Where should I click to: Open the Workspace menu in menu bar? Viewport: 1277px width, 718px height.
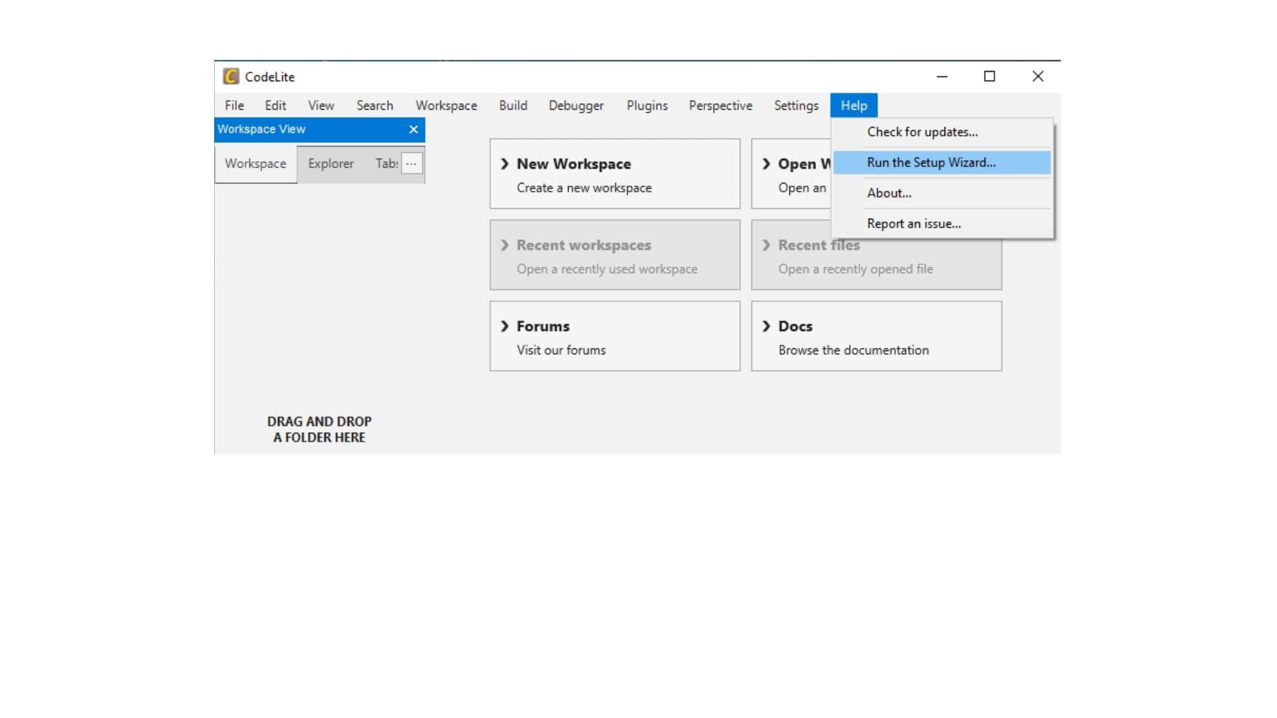[x=446, y=106]
